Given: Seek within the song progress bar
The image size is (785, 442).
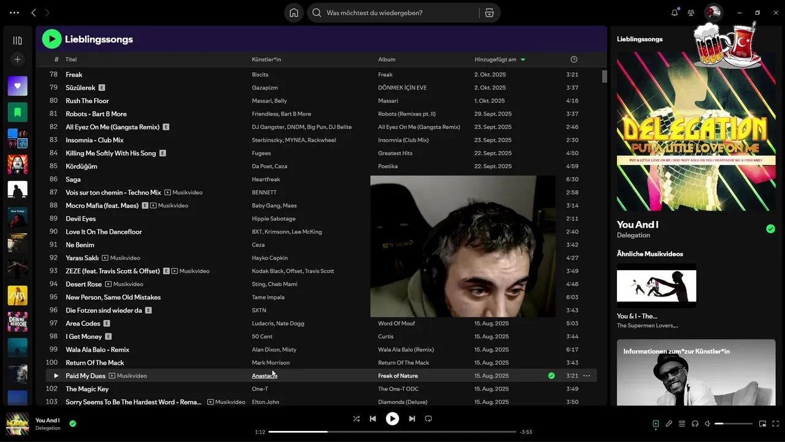Looking at the screenshot, I should coord(392,432).
